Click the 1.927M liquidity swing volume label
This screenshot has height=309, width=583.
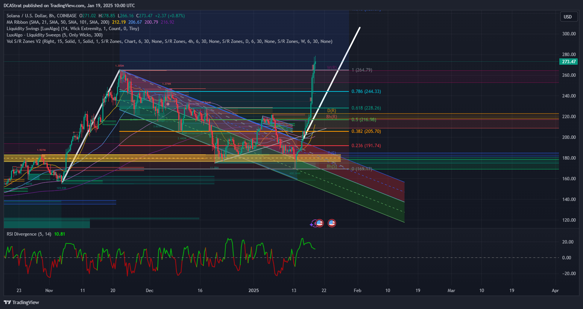[41, 150]
